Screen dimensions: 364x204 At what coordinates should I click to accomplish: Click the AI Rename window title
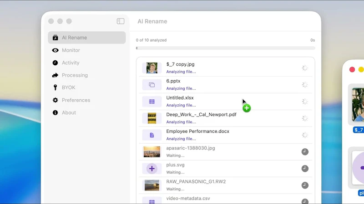[x=152, y=21]
